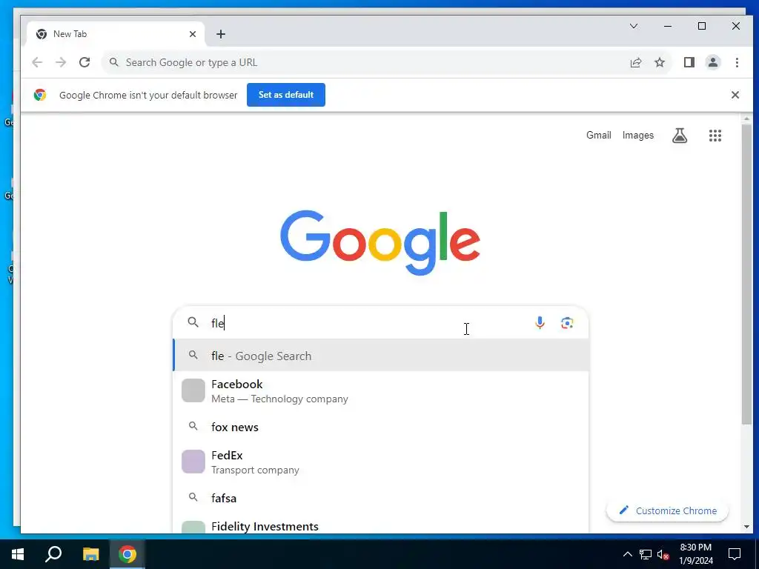The image size is (759, 569).
Task: Choose the fox news suggestion
Action: 381,427
